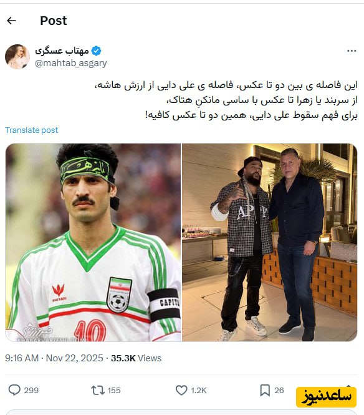
Task: View the 35.3K Views count
Action: point(136,358)
